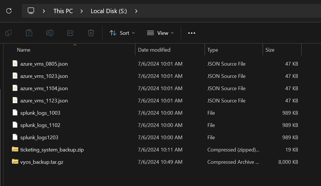
Task: Select the ticketing_system_backup.zip file
Action: tap(52, 150)
